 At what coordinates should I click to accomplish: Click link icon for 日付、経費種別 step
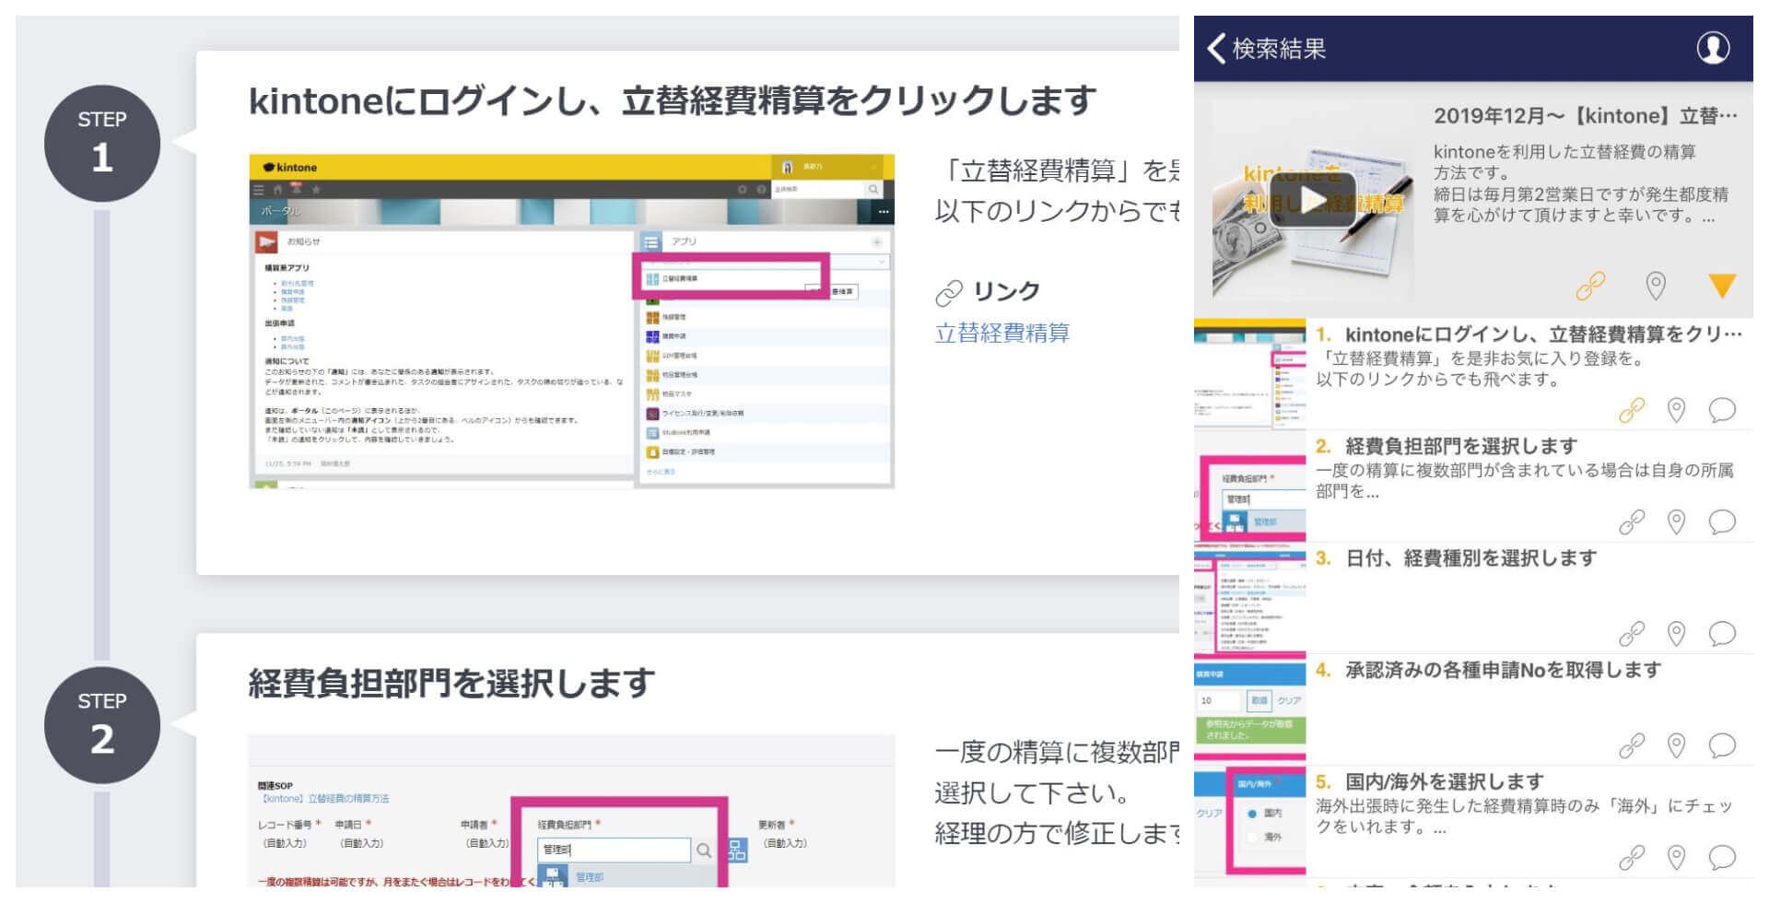[x=1632, y=634]
